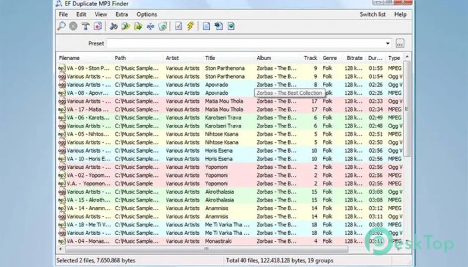This screenshot has height=267, width=468.
Task: Expand the Preset dropdown arrow
Action: pyautogui.click(x=388, y=44)
